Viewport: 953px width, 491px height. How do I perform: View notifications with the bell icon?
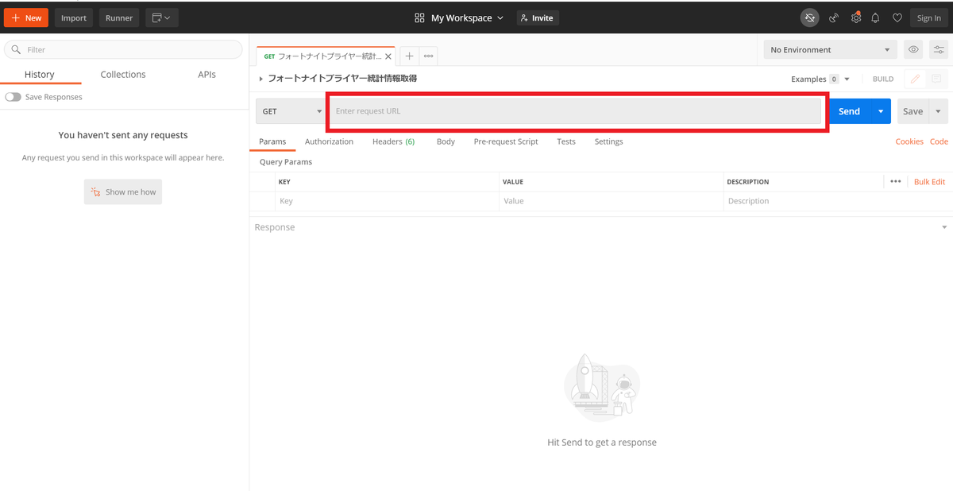pos(875,17)
